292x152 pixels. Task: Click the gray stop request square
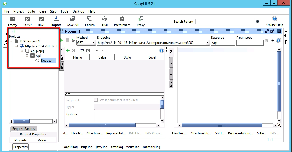coord(68,40)
